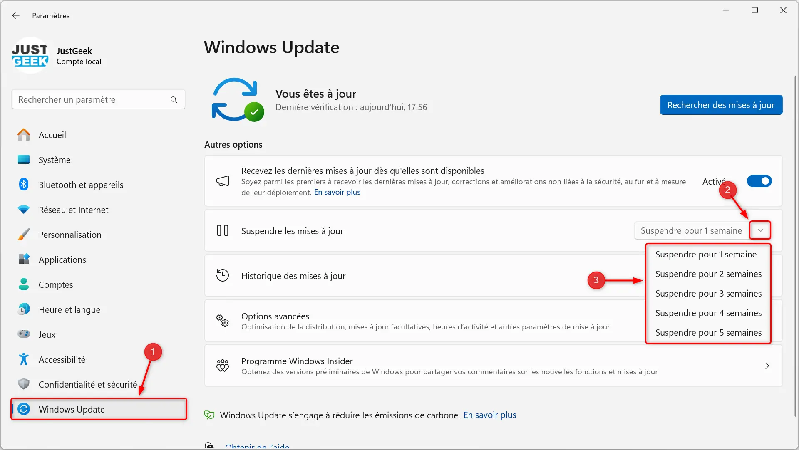The image size is (799, 450).
Task: Expand Programme Windows Insider chevron
Action: click(x=767, y=366)
